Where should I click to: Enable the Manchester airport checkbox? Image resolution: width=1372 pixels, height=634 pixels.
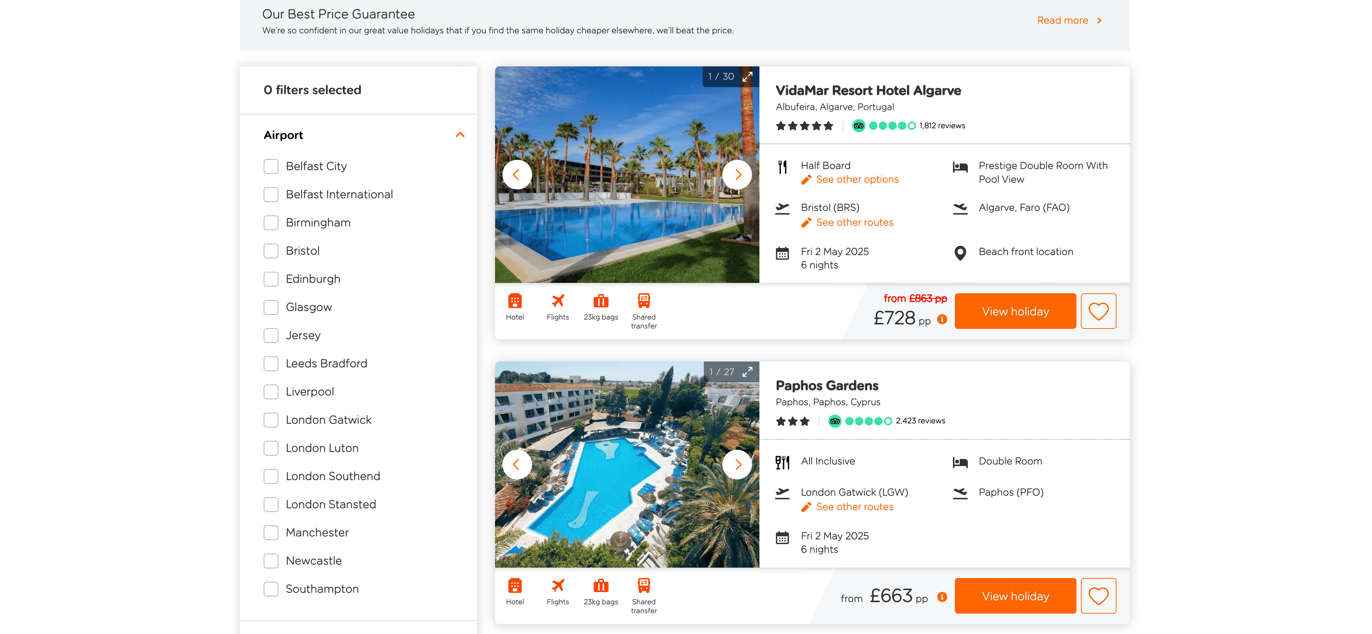(271, 533)
